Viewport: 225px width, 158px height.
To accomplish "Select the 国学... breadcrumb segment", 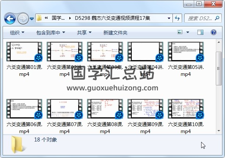I will click(58, 18).
